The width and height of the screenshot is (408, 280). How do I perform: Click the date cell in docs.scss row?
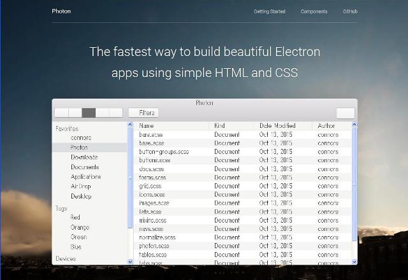[x=275, y=169]
